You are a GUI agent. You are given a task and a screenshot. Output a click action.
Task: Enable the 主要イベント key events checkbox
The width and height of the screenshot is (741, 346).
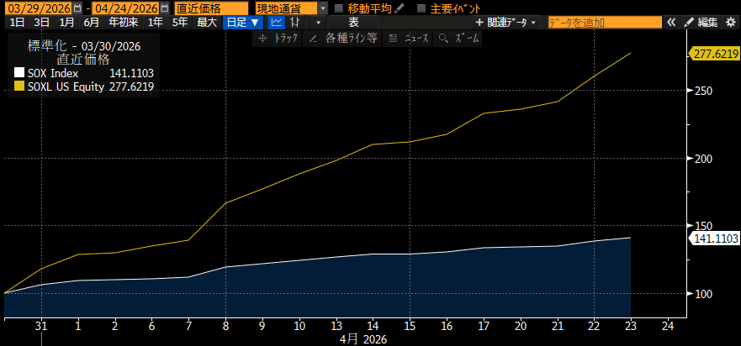point(422,8)
